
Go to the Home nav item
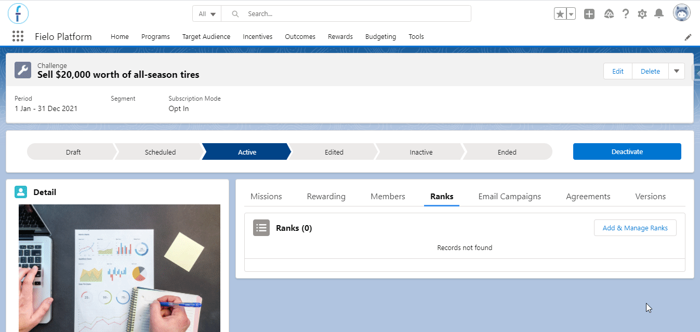tap(120, 37)
